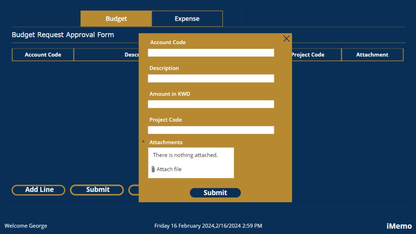This screenshot has width=416, height=234.
Task: Click the Attach file link
Action: tap(169, 169)
